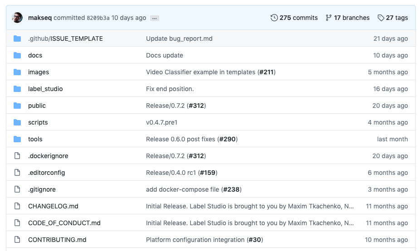Viewport: 419px width, 251px height.
Task: Click 'last month' timestamp for tools
Action: pyautogui.click(x=393, y=139)
